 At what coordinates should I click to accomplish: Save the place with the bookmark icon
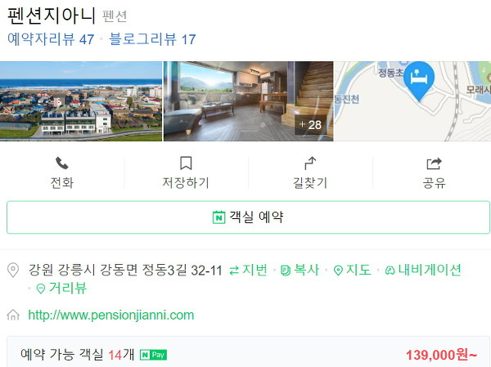tap(186, 163)
